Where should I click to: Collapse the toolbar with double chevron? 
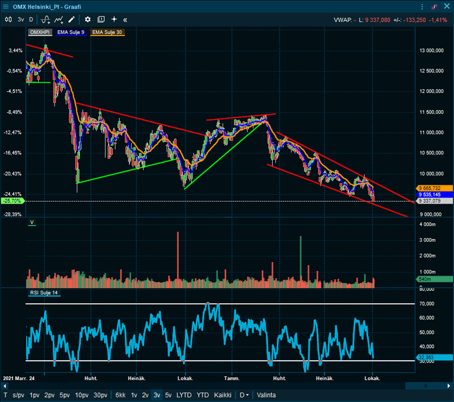point(125,20)
